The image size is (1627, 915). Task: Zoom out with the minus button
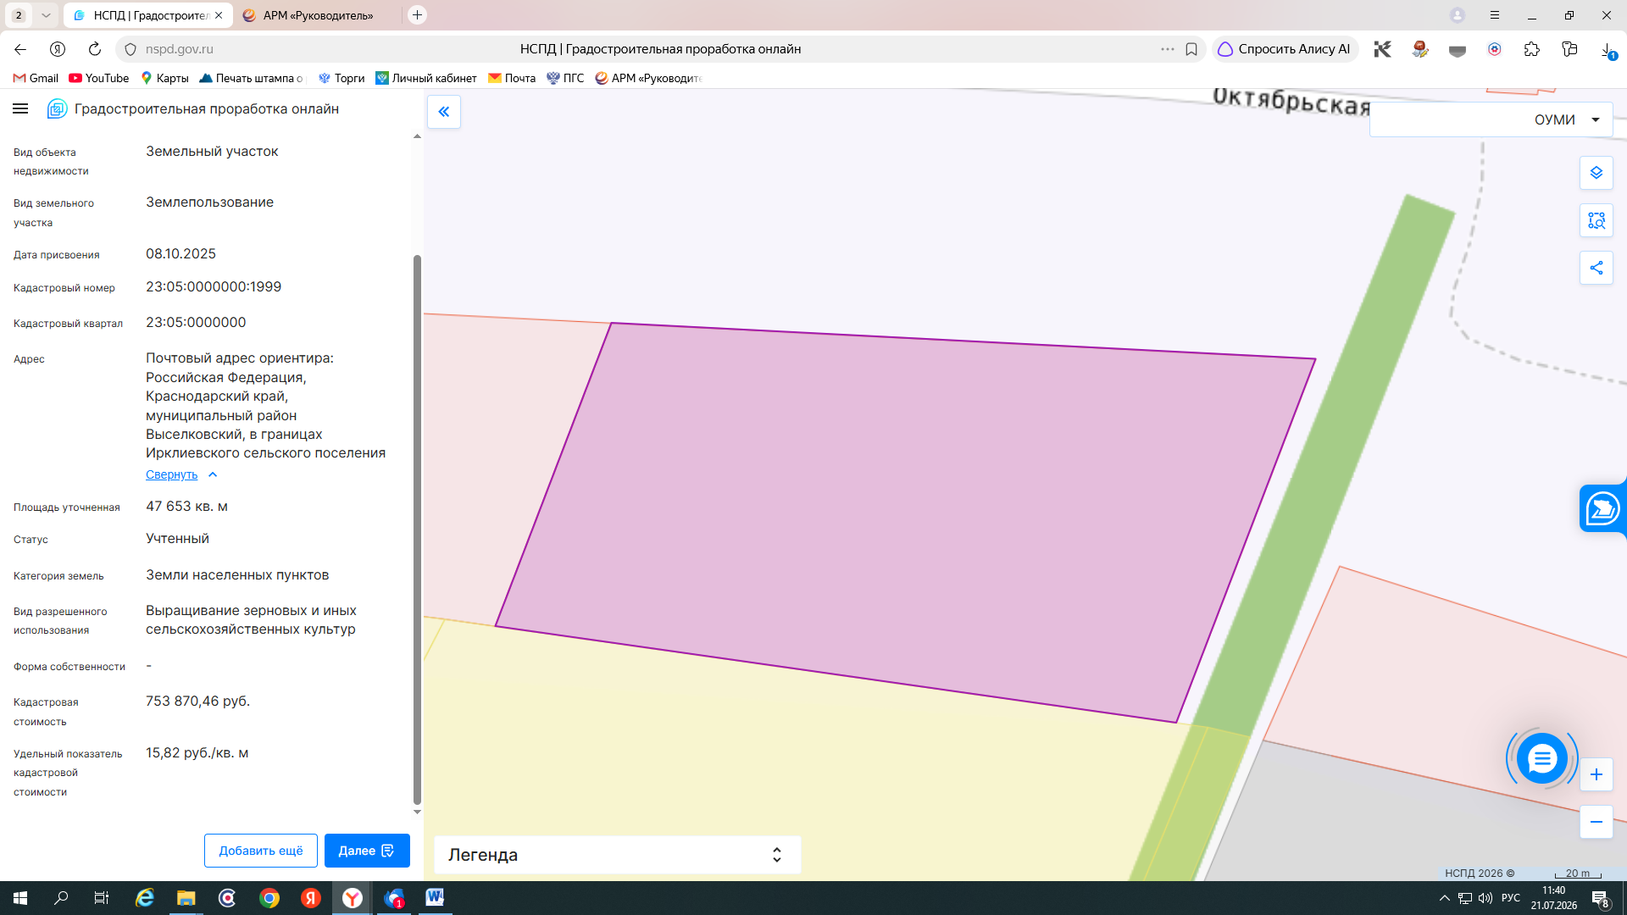tap(1596, 822)
